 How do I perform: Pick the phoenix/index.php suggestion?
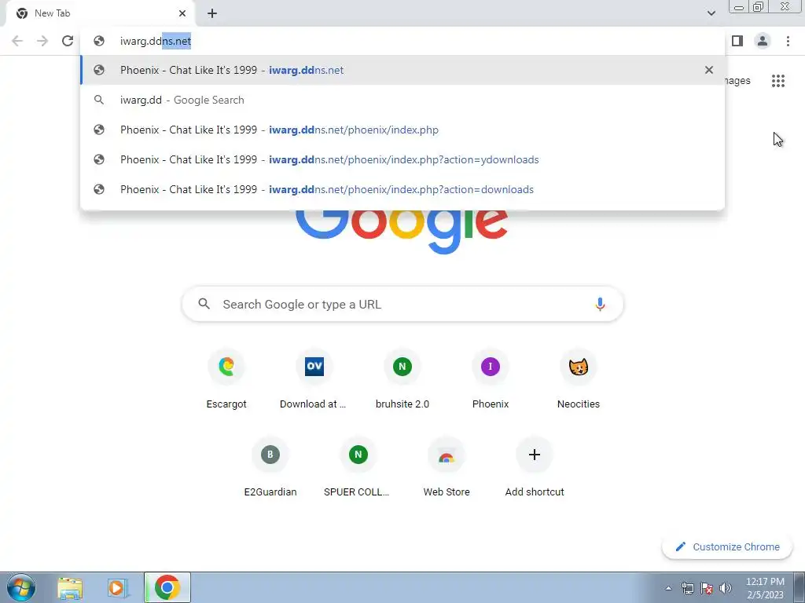tap(402, 130)
